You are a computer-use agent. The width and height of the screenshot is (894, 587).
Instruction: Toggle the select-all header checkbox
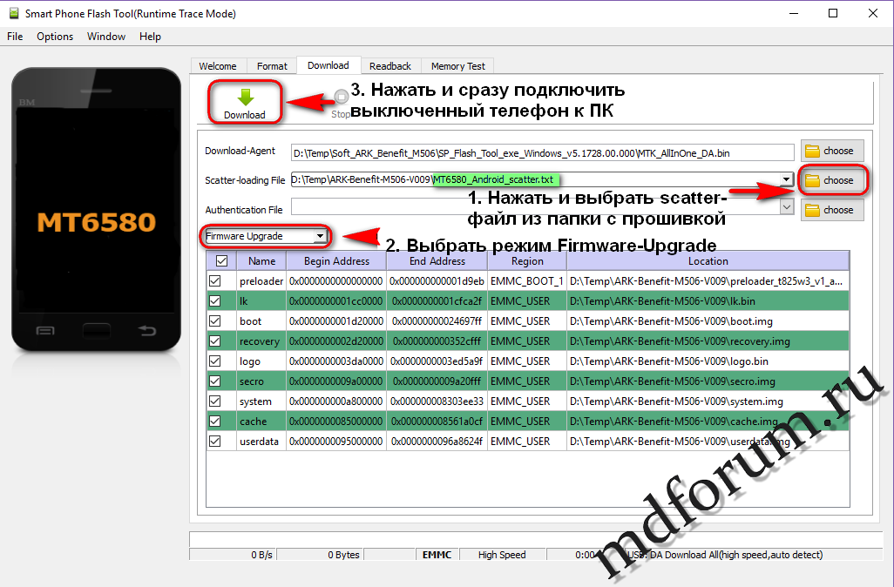click(221, 260)
